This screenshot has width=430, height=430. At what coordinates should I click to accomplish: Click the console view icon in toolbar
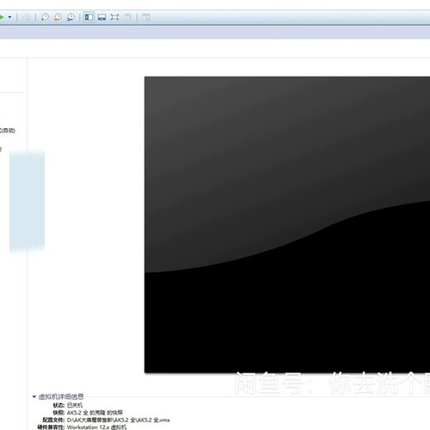146,17
